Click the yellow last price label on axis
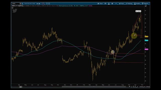161x90 pixels. [146, 36]
